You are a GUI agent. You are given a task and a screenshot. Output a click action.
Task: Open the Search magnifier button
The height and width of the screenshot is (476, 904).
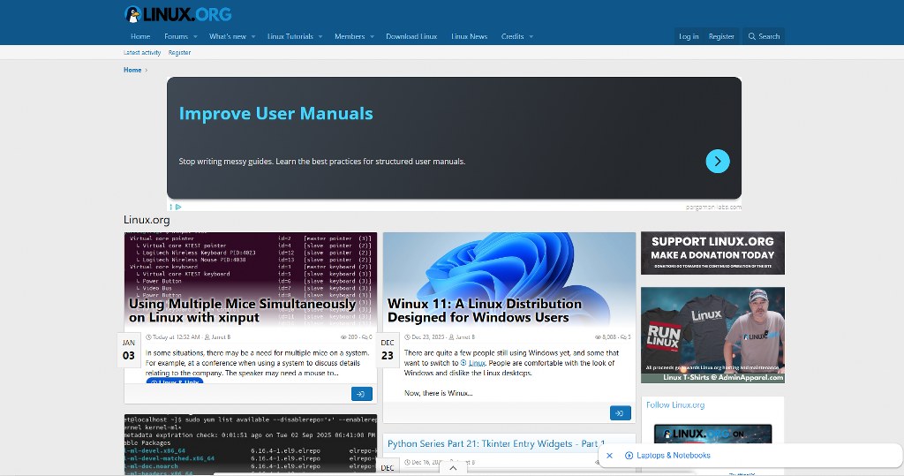(764, 36)
